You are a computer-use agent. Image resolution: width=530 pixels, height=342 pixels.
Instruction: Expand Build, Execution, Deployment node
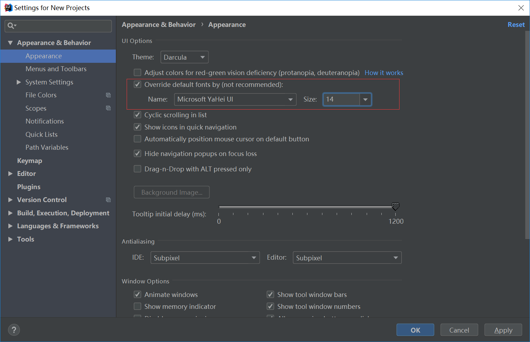[x=10, y=213]
